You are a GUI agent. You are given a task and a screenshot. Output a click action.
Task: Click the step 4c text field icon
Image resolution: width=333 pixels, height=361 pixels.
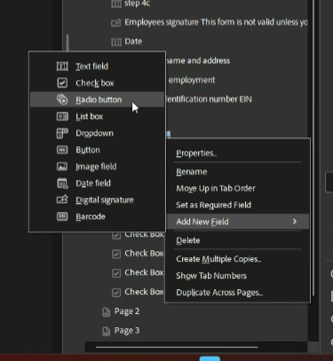pyautogui.click(x=116, y=4)
